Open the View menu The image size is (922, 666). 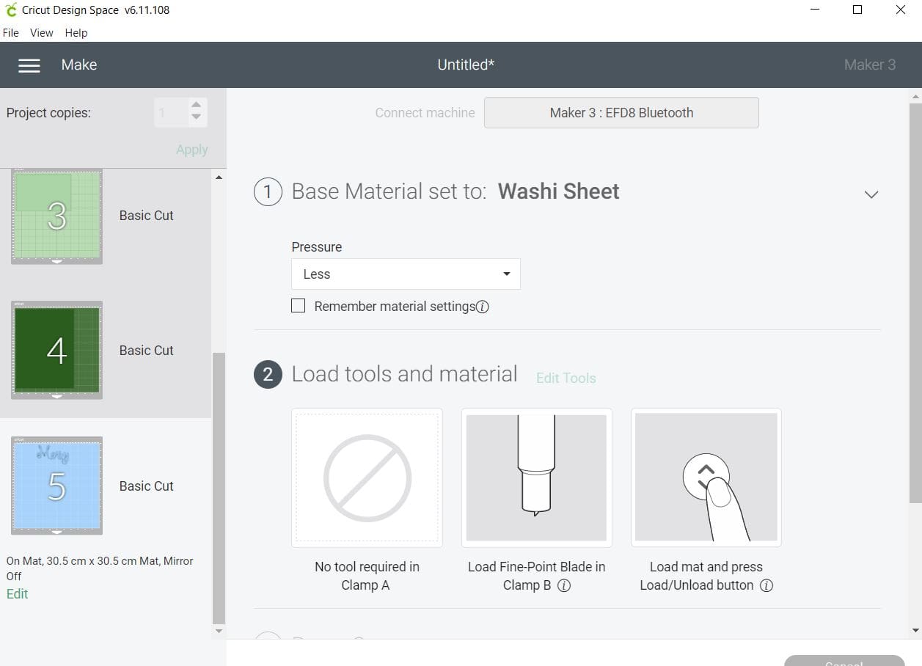pyautogui.click(x=41, y=33)
